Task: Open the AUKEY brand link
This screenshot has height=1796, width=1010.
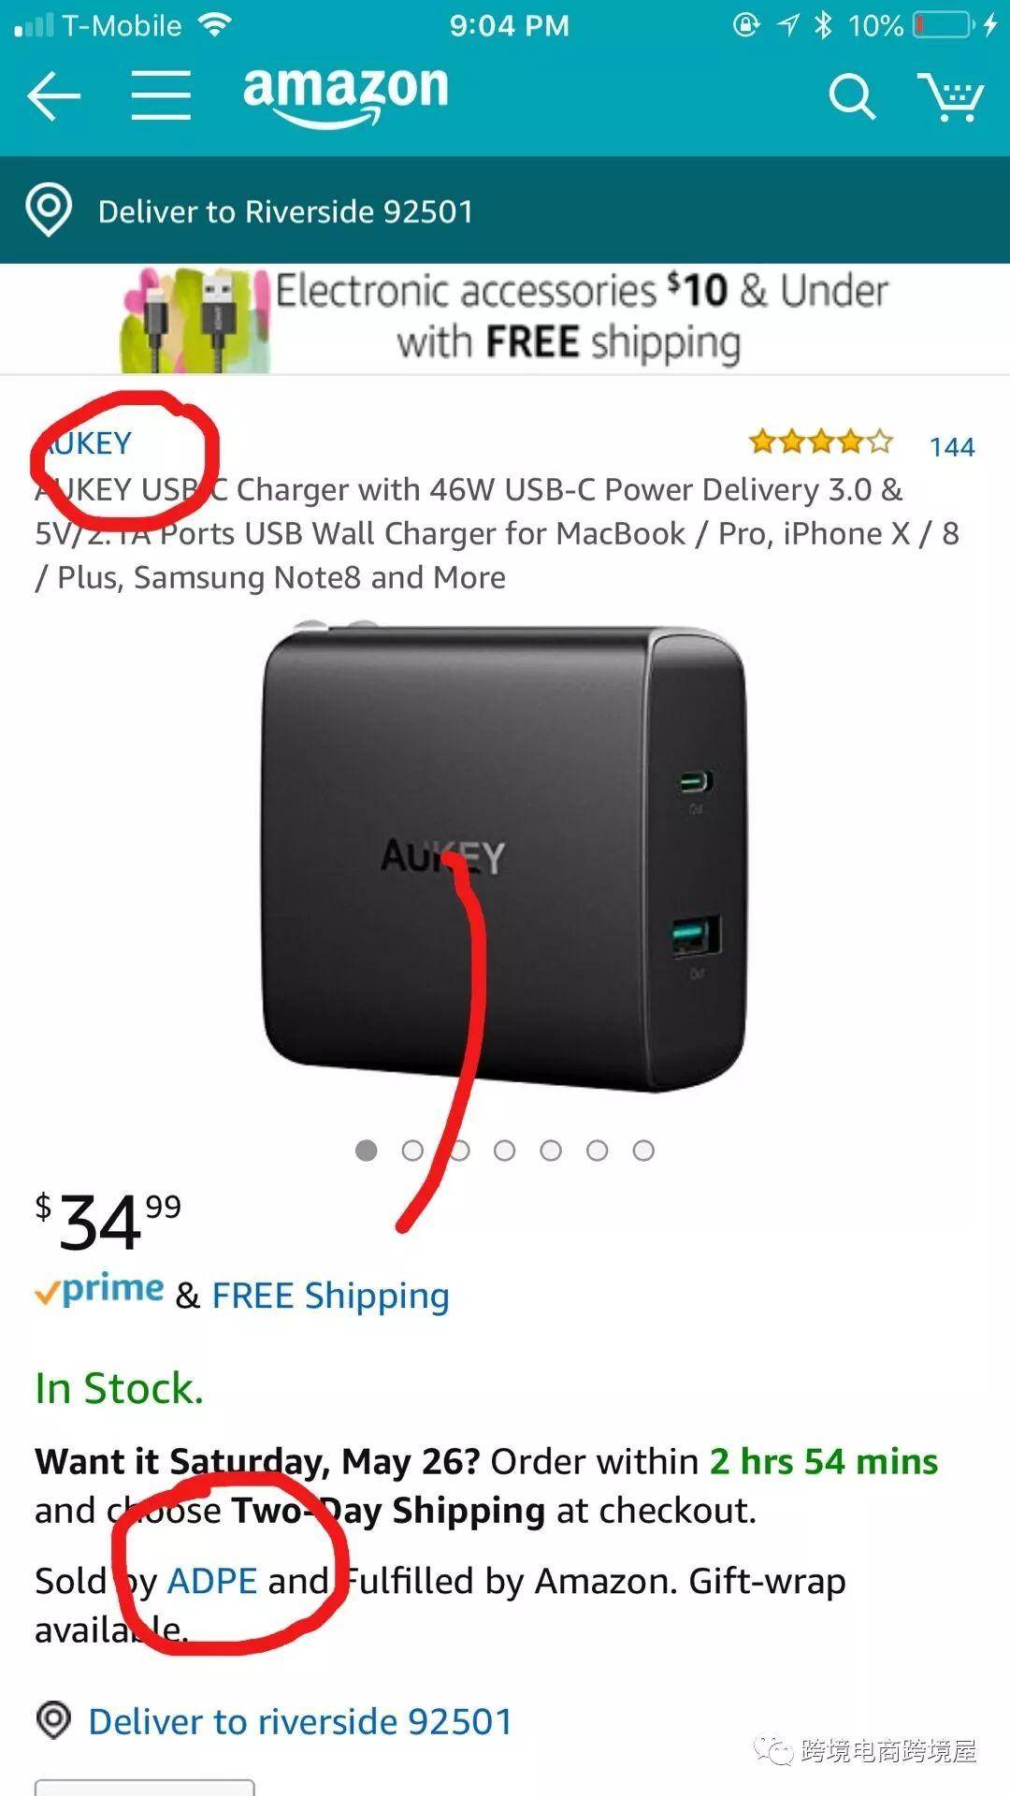Action: [x=84, y=442]
